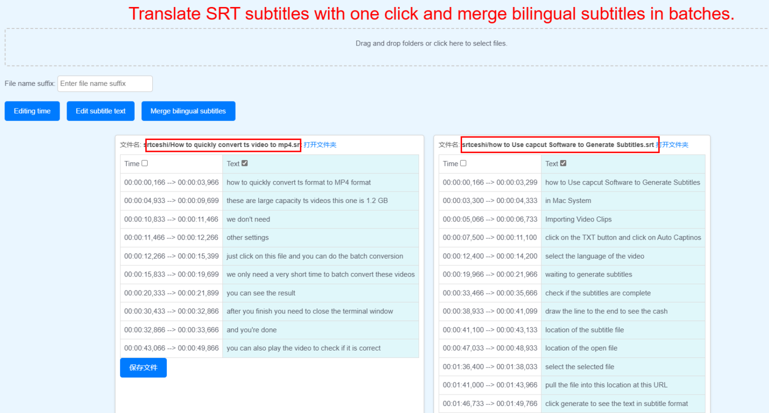The height and width of the screenshot is (413, 769).
Task: Click the highlighted mp4.srt file name
Action: pos(222,144)
